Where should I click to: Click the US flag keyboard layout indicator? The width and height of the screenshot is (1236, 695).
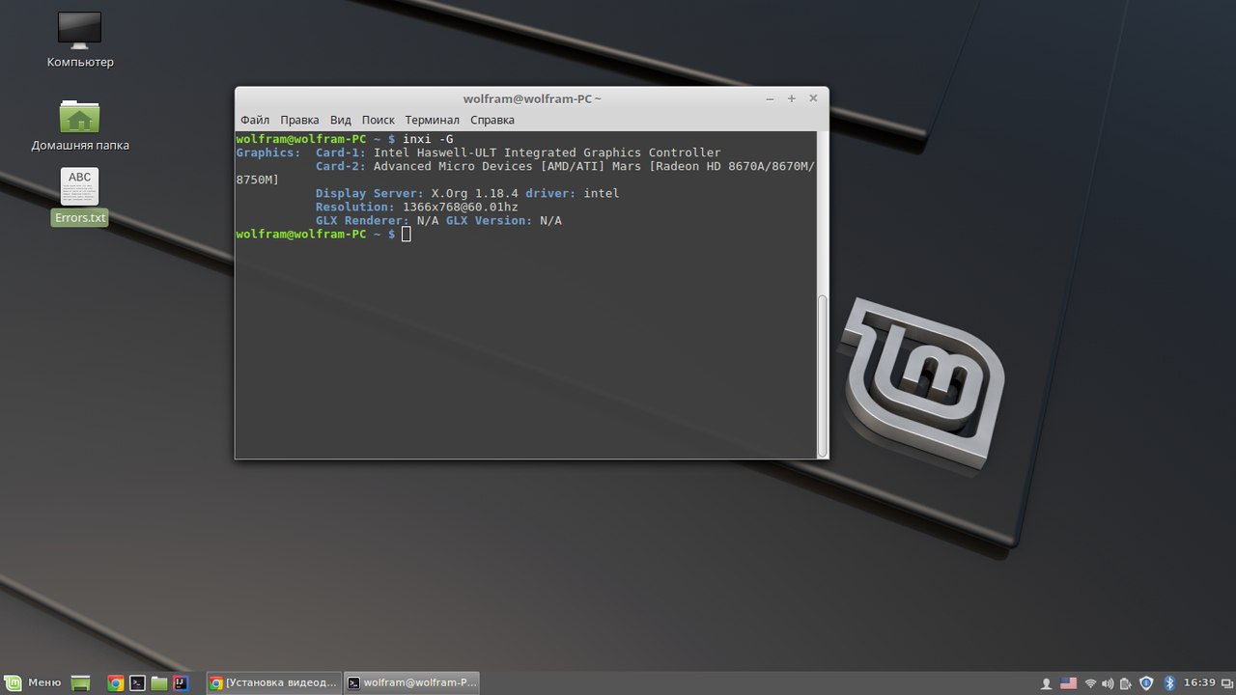(1068, 683)
